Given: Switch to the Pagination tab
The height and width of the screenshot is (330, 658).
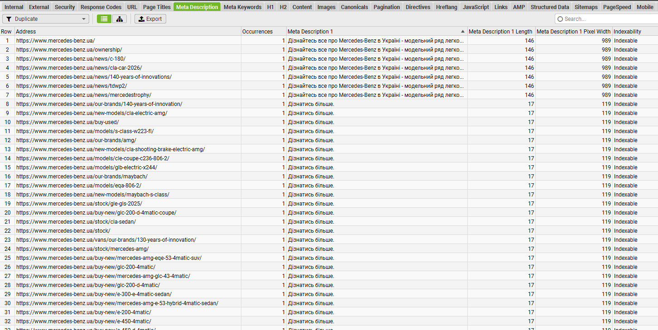Looking at the screenshot, I should coord(387,7).
